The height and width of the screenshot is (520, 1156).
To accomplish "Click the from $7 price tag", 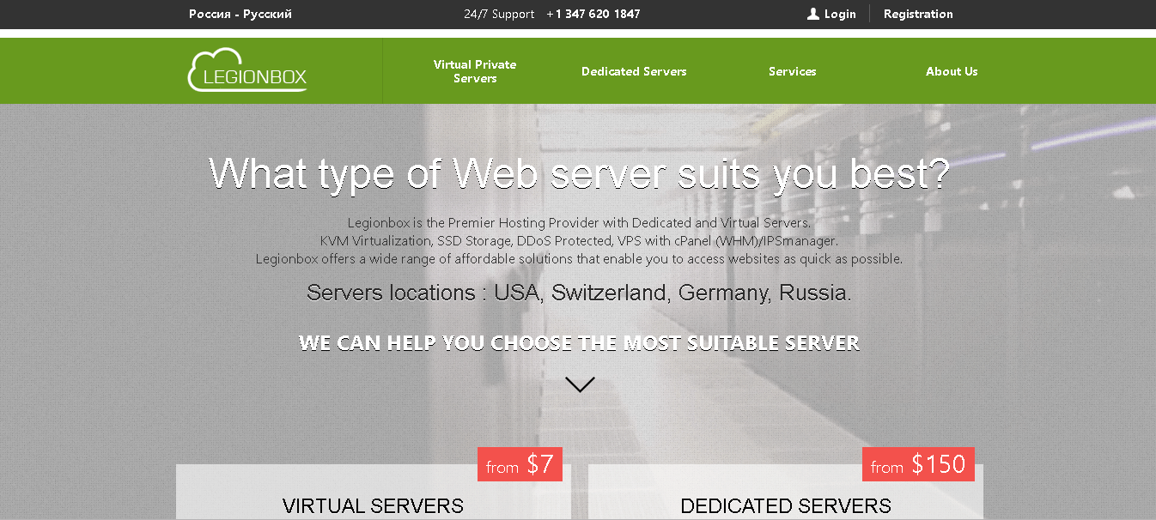I will click(520, 464).
